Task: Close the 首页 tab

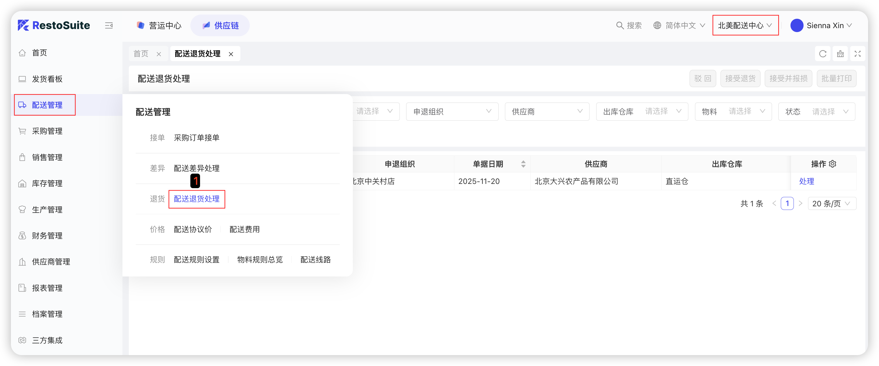Action: pyautogui.click(x=159, y=54)
